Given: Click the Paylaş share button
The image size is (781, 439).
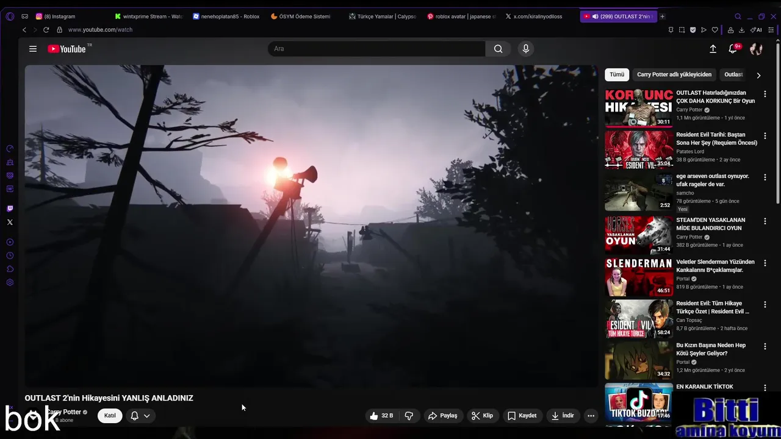Looking at the screenshot, I should [442, 416].
